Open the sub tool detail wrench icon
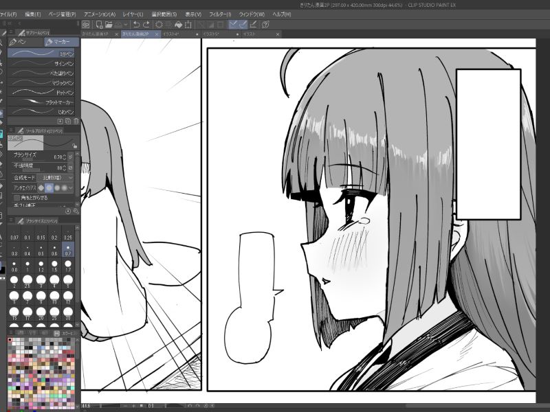Image resolution: width=550 pixels, height=412 pixels. [76, 211]
